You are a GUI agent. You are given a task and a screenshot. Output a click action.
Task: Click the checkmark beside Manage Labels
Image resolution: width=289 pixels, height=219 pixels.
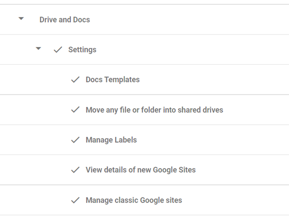(x=75, y=140)
